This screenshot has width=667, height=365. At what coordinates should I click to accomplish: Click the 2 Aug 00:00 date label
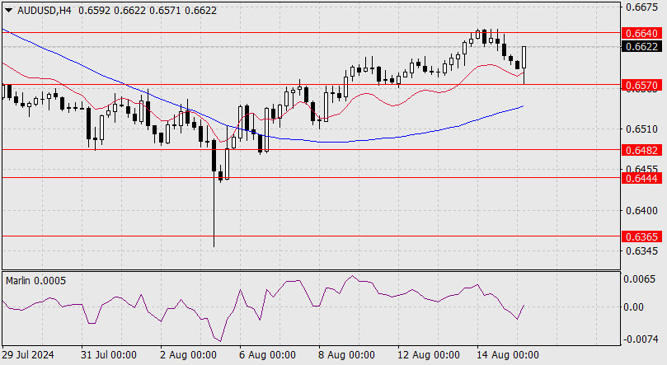pos(189,355)
